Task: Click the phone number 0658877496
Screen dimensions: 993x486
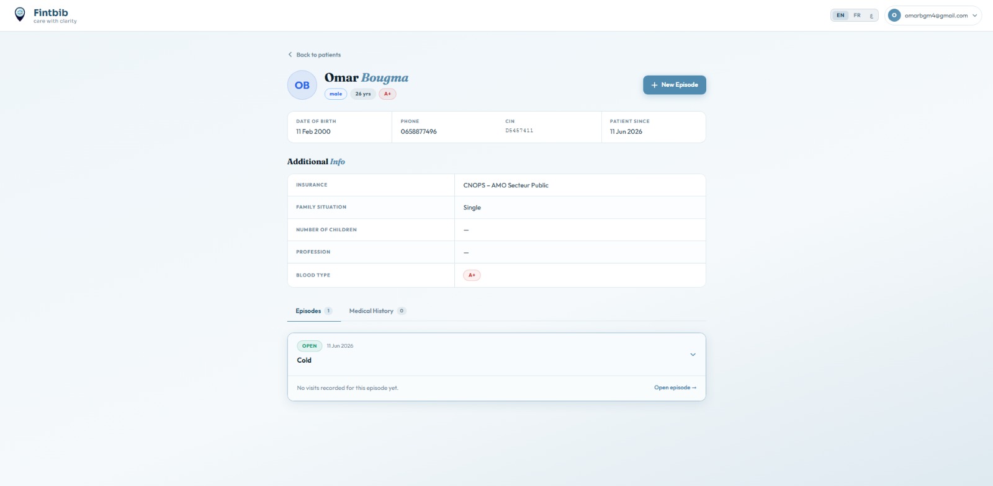Action: 419,131
